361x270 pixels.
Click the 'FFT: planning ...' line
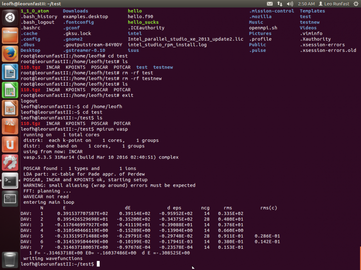click(47, 191)
